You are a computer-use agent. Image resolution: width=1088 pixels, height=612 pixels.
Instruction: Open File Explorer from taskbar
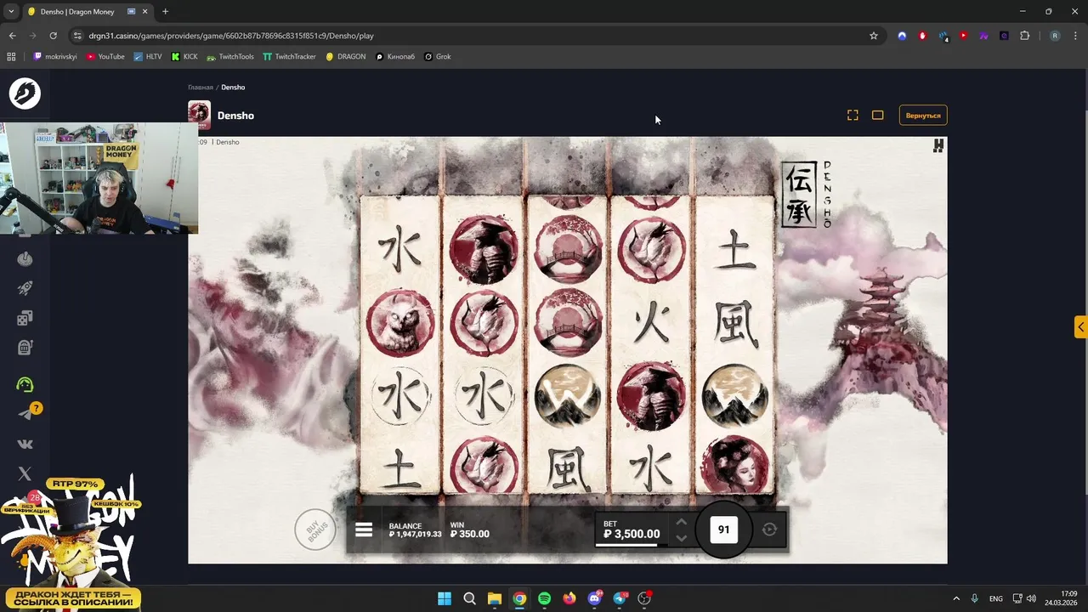495,598
